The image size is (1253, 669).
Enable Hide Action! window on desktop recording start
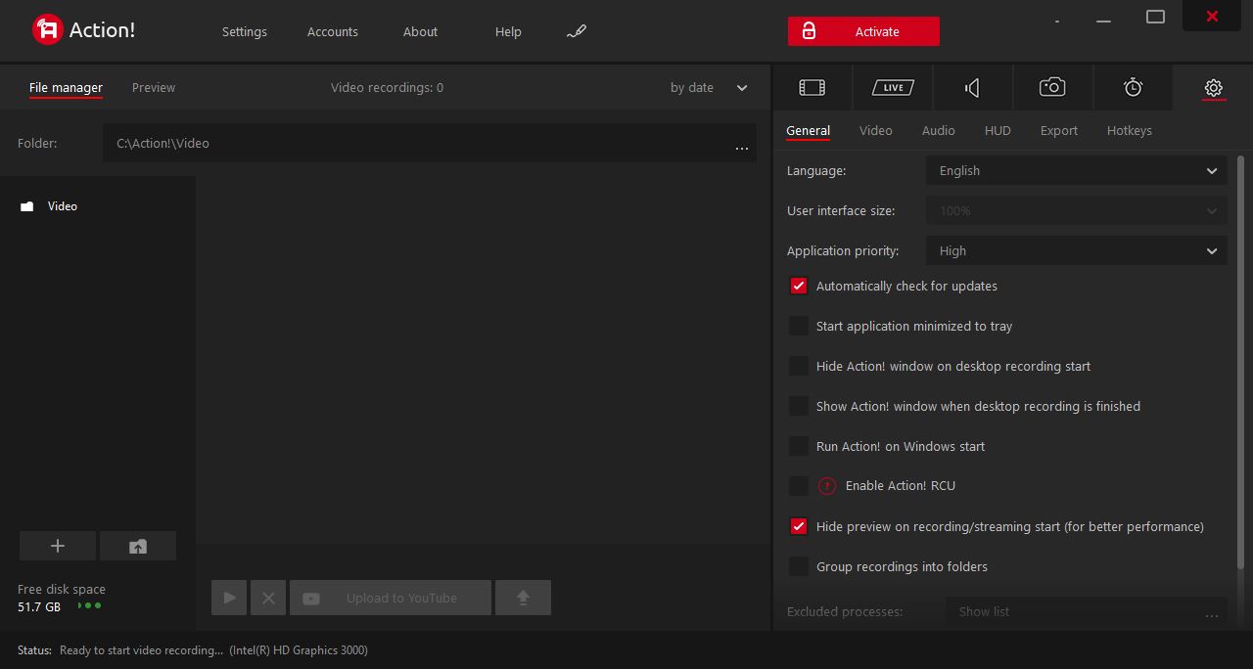(799, 367)
